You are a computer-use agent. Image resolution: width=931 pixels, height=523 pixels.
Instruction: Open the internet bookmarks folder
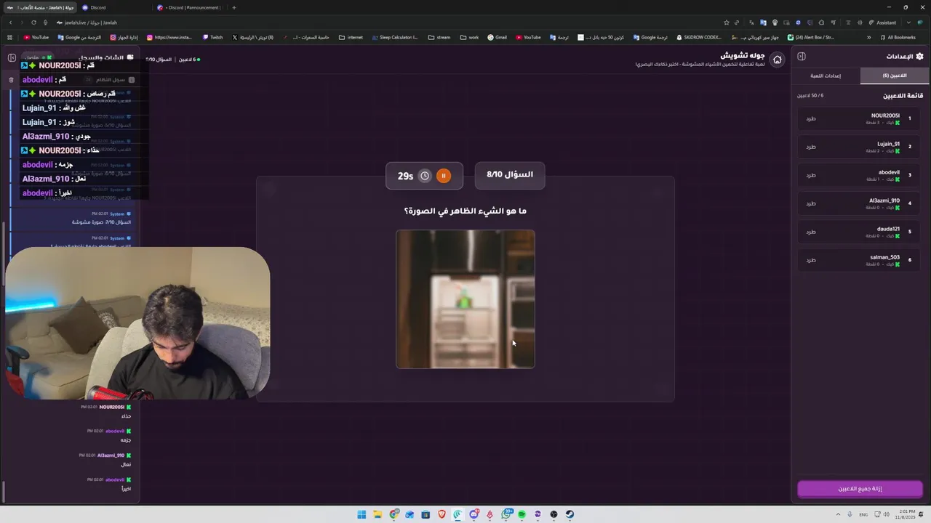(351, 37)
